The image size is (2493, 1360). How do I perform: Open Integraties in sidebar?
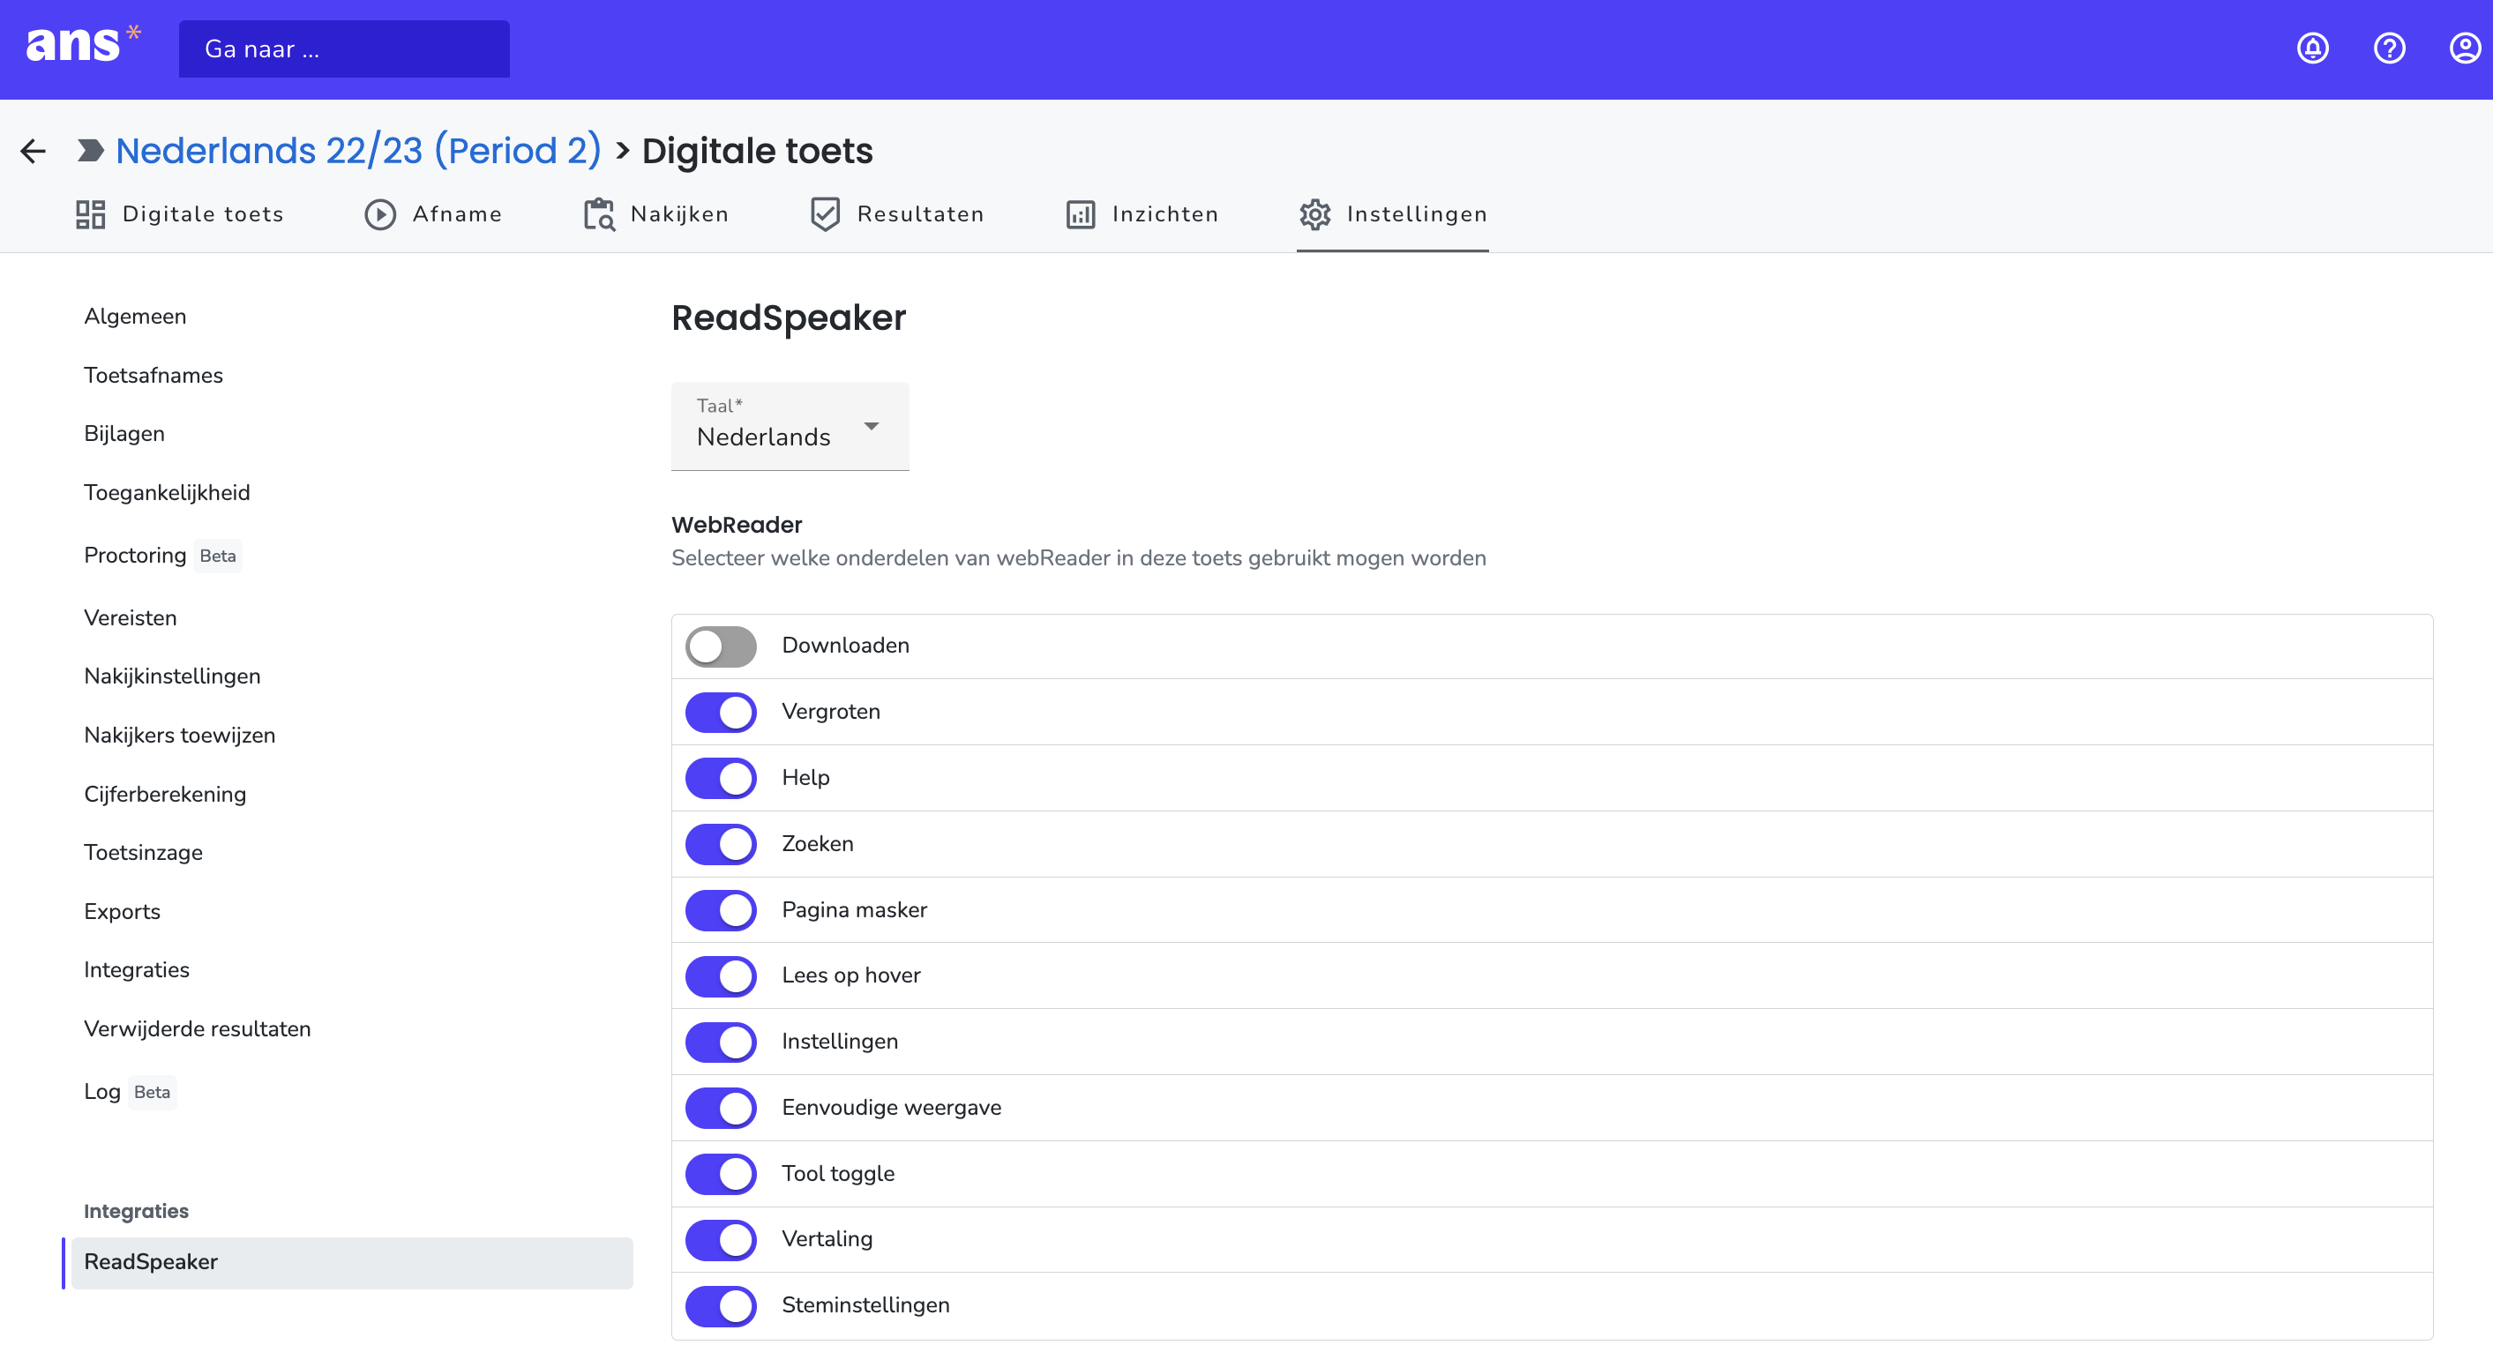pos(137,970)
